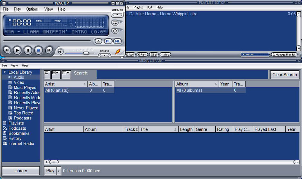The image size is (302, 179).
Task: Click the Manage Playlist button
Action: tap(284, 55)
